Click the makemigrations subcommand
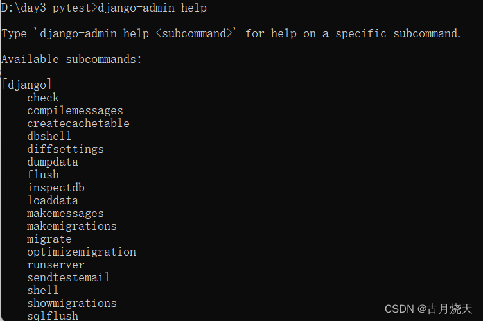 (72, 226)
